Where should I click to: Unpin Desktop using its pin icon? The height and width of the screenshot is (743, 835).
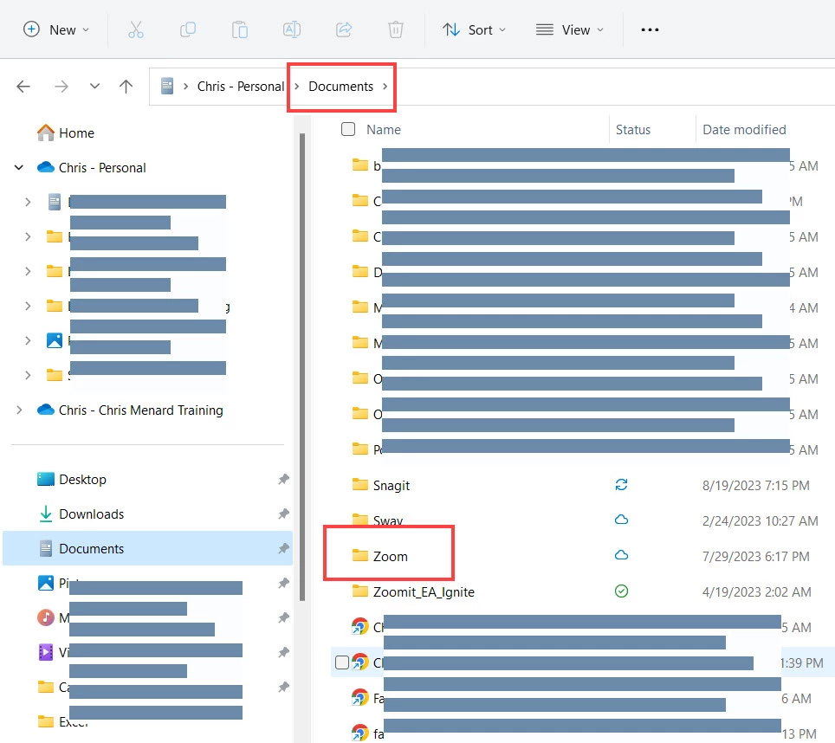tap(283, 480)
